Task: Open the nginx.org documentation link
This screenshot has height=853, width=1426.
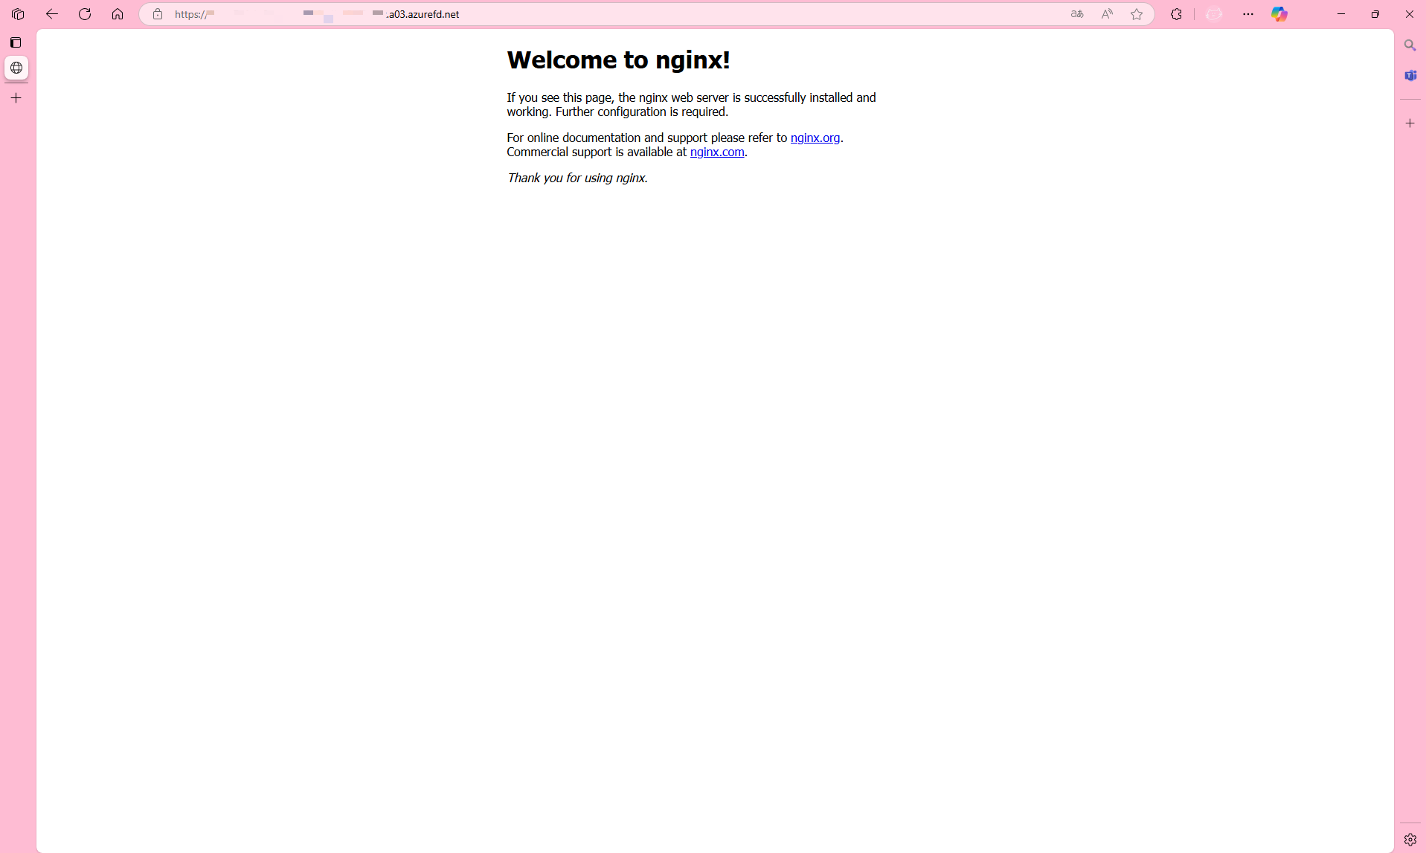Action: (x=815, y=138)
